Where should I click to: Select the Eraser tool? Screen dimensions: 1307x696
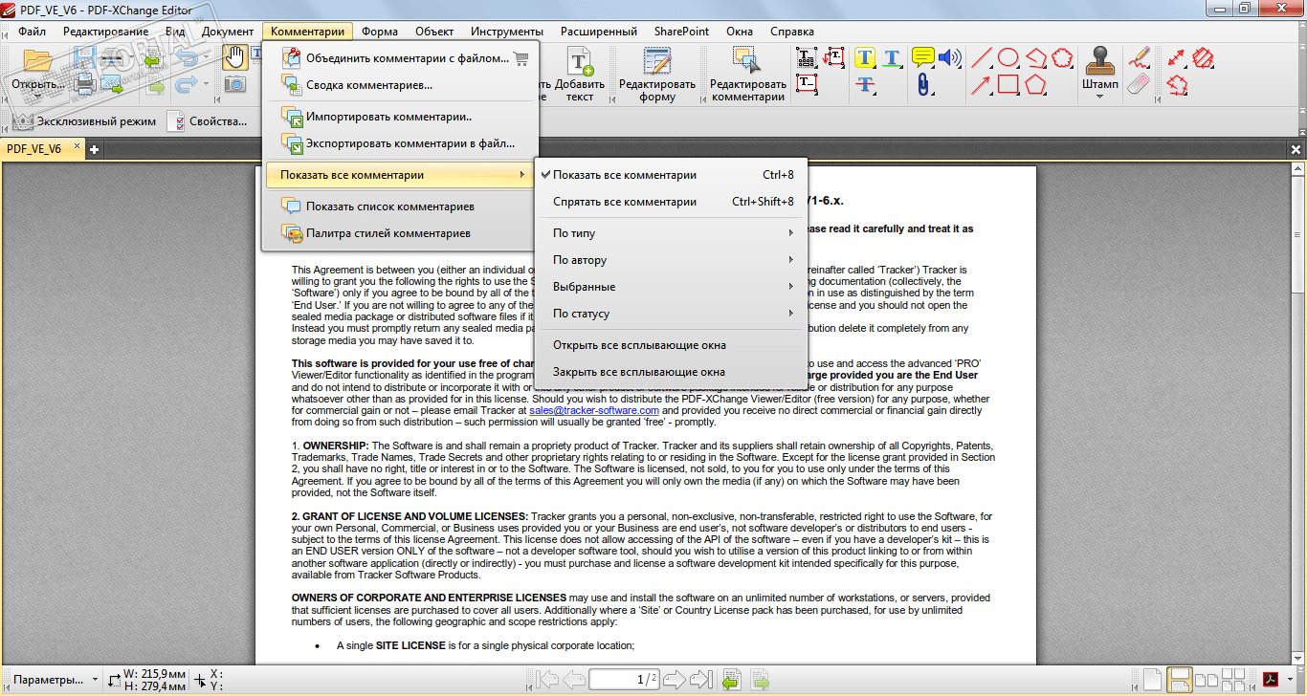[x=1138, y=84]
